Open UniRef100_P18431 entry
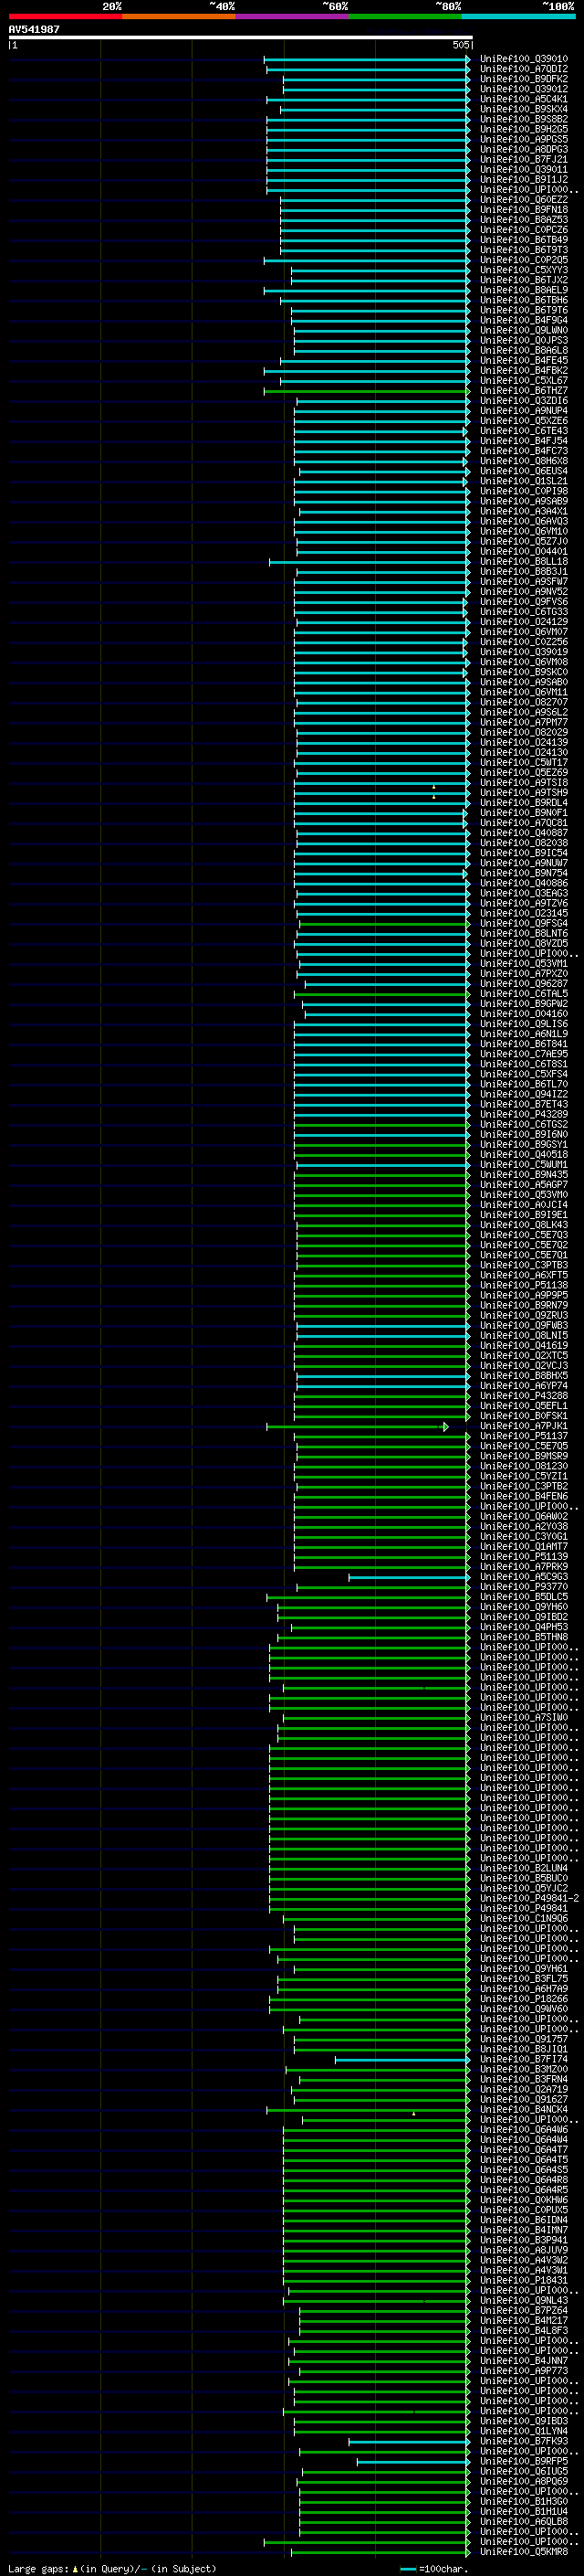584x2576 pixels. pyautogui.click(x=524, y=2280)
